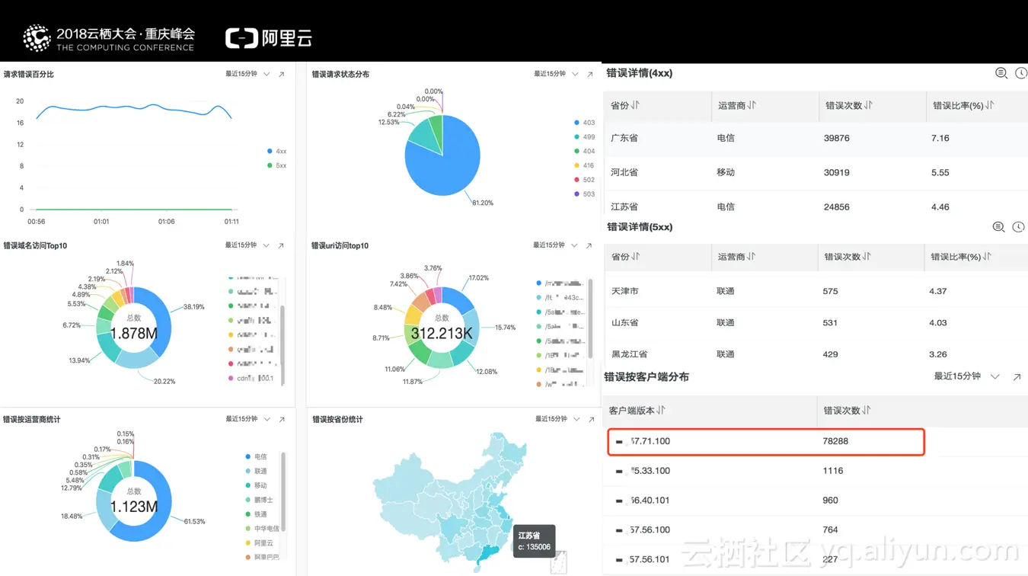Viewport: 1028px width, 576px height.
Task: Sort 5xx table by 省份 column
Action: tap(635, 257)
